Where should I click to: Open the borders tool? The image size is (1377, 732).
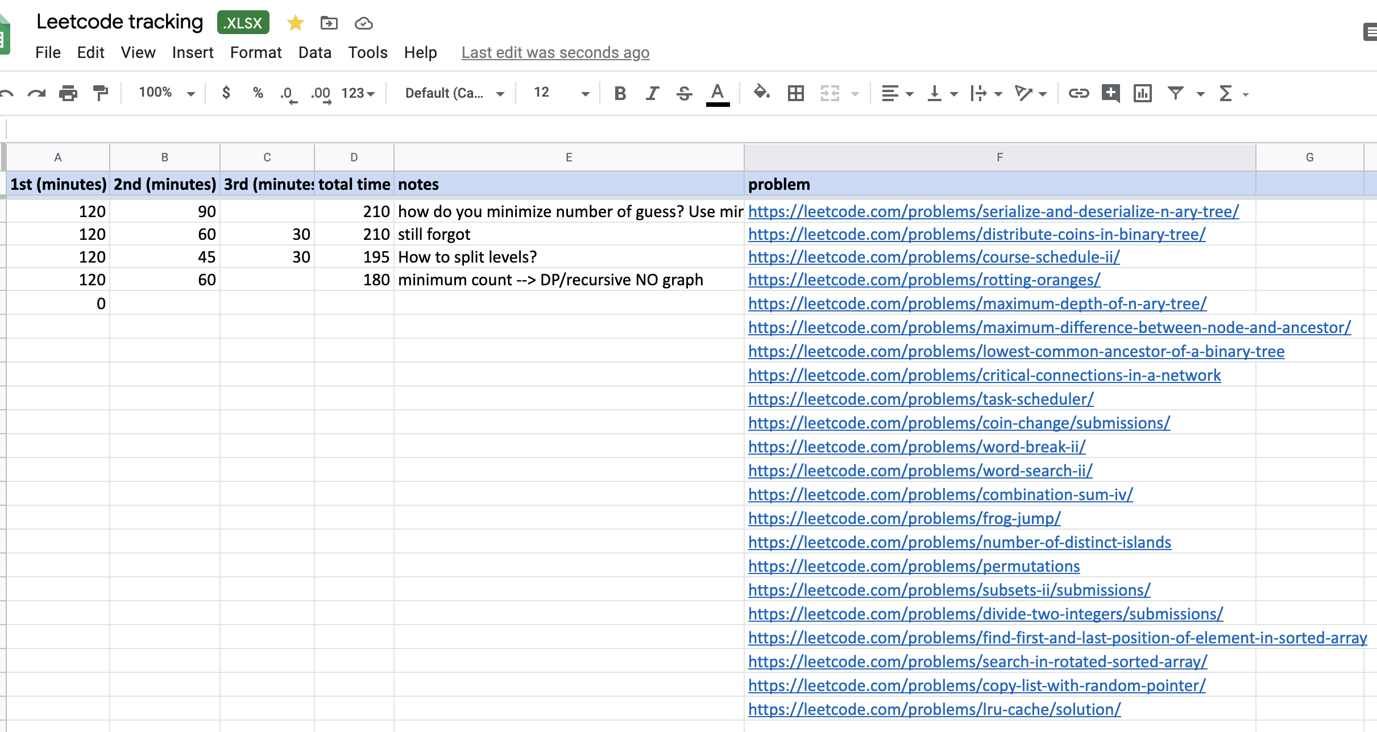795,93
